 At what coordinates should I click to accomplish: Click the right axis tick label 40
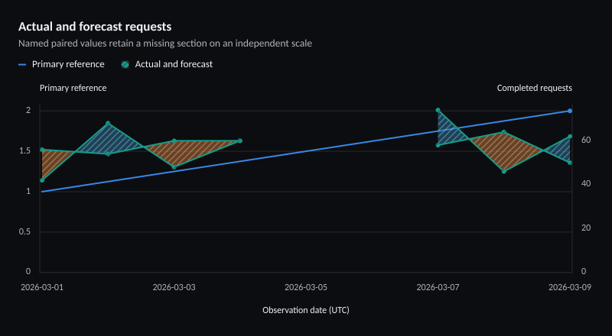tap(586, 184)
